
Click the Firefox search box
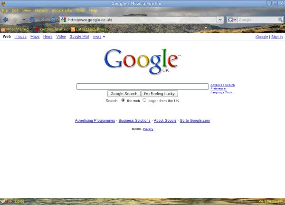click(257, 20)
